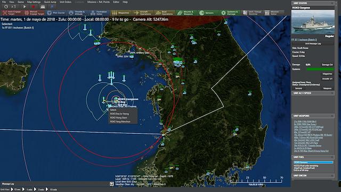Open Unit / Group Doctrine
This screenshot has width=341, height=192.
tap(252, 13)
